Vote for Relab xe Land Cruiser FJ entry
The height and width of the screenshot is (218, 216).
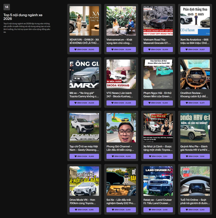coord(158,210)
